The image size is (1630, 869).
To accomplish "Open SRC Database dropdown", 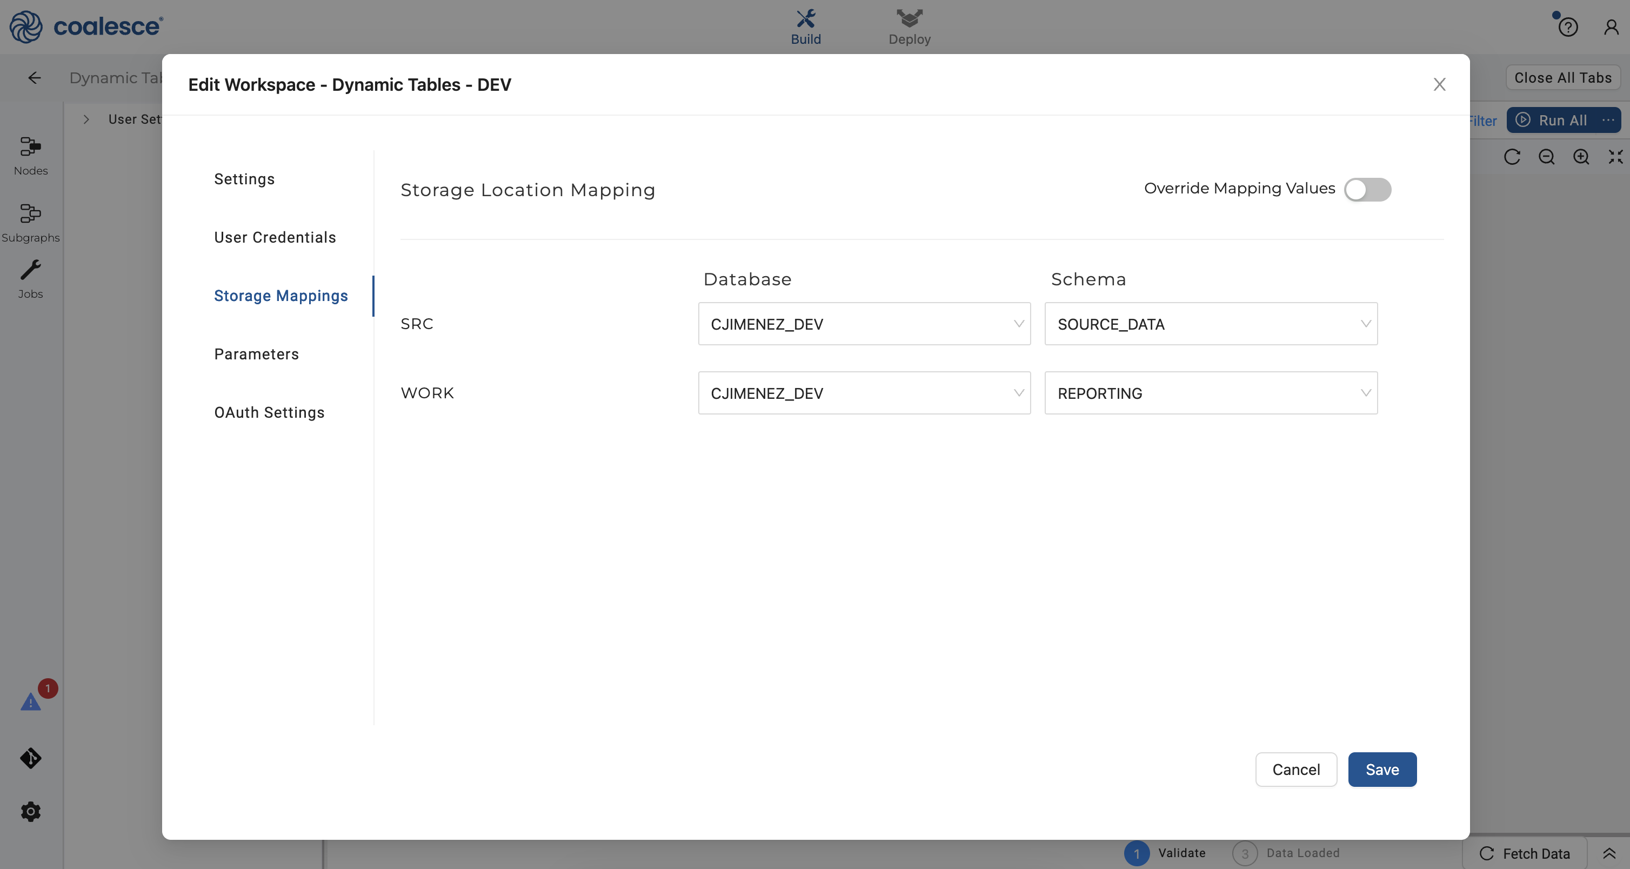I will point(864,324).
